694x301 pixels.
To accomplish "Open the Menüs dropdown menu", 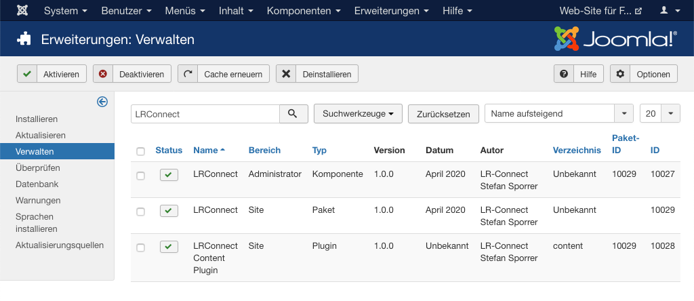I will (185, 11).
